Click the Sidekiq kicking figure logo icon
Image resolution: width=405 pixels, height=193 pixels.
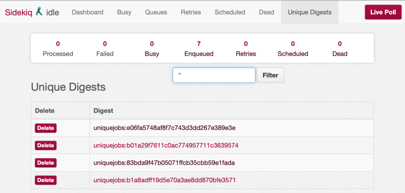click(x=39, y=11)
